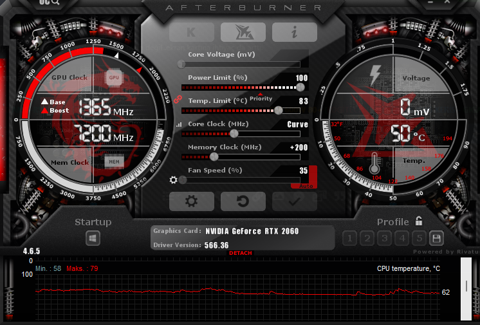Open the curve editor bars icon next to Core Clock
The image size is (480, 325).
click(x=179, y=124)
